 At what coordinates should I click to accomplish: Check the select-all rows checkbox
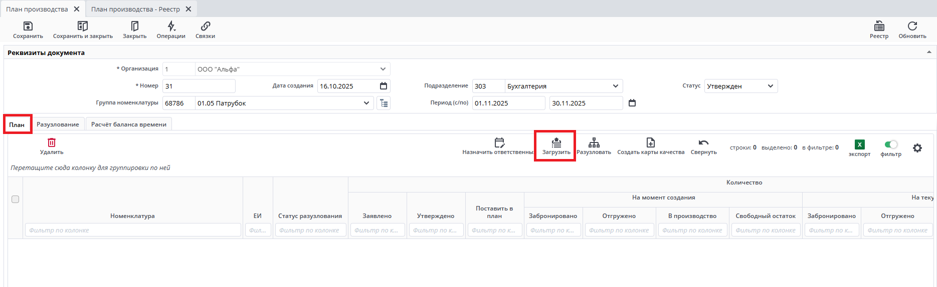pos(16,199)
